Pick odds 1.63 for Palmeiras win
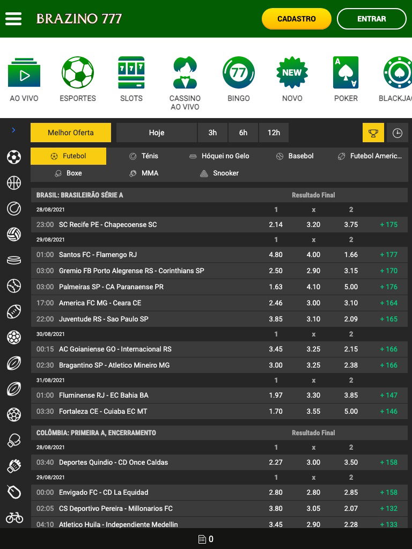 (276, 287)
